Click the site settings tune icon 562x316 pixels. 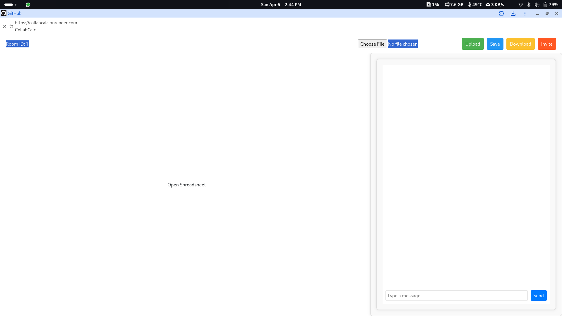tap(11, 26)
